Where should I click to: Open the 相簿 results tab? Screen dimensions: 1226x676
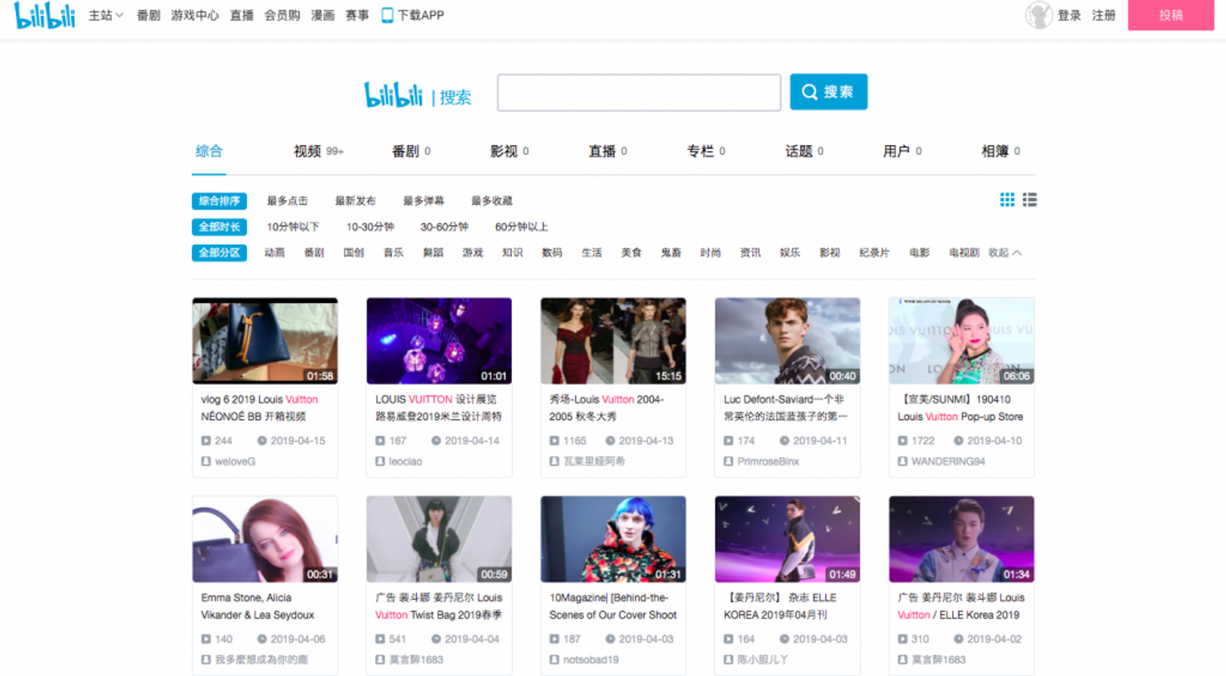pyautogui.click(x=1001, y=151)
